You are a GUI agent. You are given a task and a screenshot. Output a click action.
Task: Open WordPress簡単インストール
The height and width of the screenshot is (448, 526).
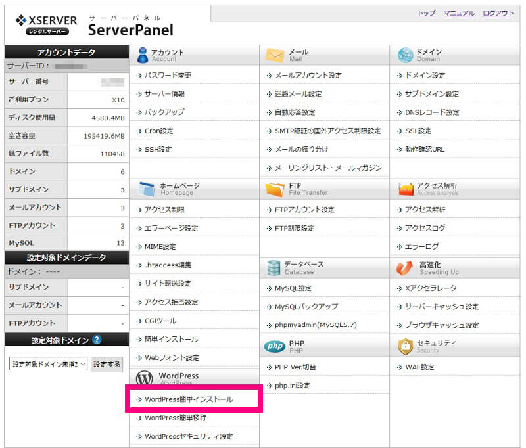(x=189, y=399)
